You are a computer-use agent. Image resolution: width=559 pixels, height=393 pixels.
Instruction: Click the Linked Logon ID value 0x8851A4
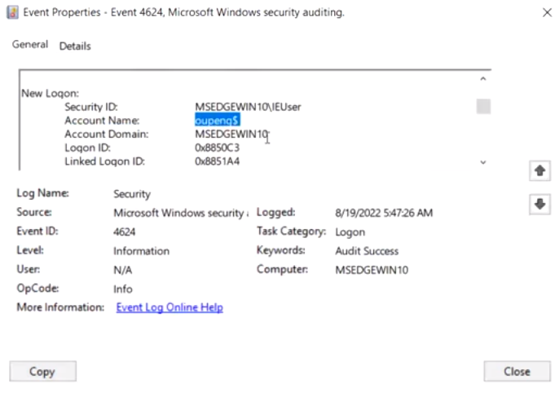click(x=217, y=161)
